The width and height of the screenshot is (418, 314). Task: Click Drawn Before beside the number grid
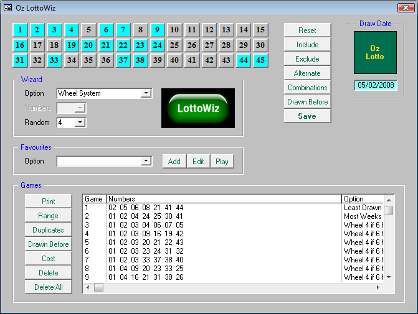pyautogui.click(x=307, y=102)
